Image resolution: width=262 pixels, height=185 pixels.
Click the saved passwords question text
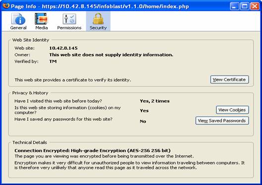[64, 119]
